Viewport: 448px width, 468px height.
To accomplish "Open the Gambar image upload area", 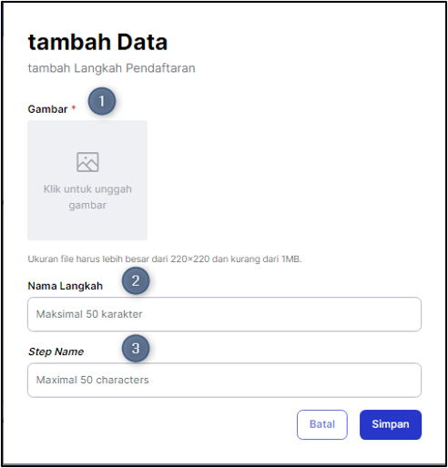I will click(x=87, y=180).
